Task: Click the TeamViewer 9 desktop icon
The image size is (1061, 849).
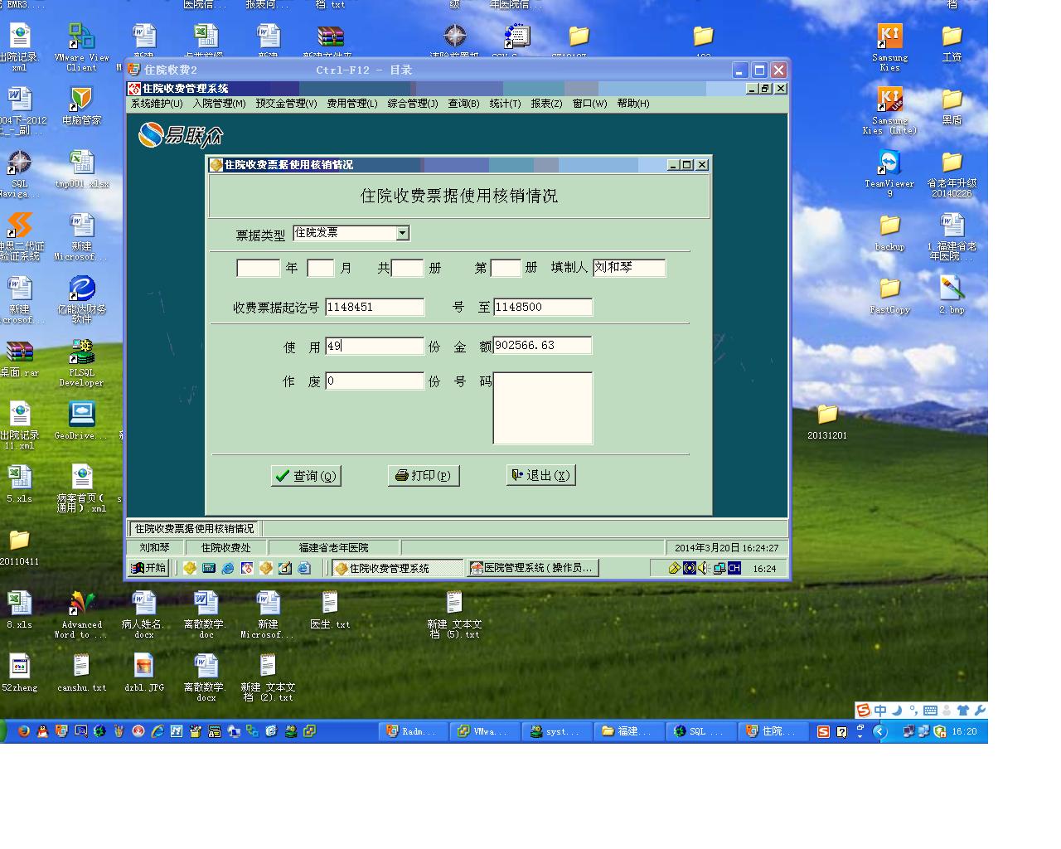Action: pyautogui.click(x=889, y=173)
